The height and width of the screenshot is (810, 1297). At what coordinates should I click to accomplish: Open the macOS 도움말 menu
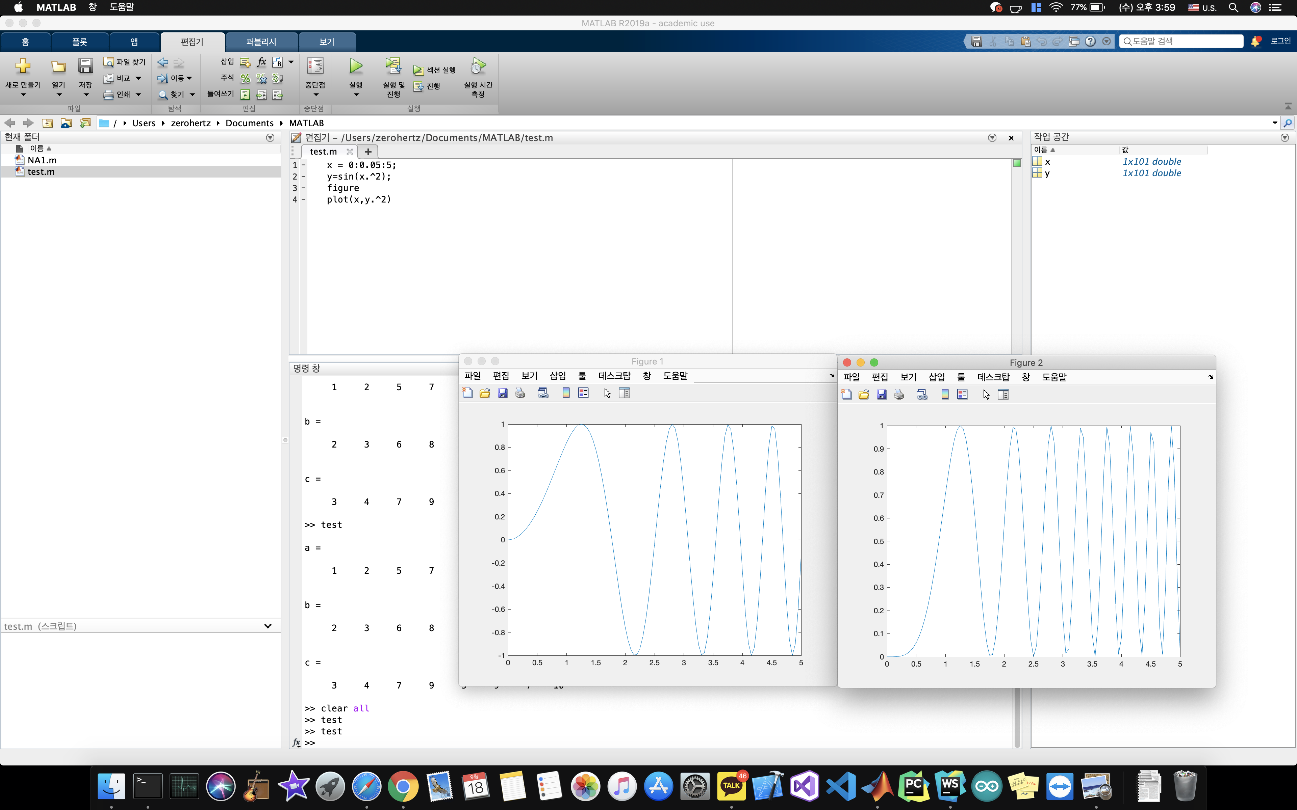coord(122,7)
